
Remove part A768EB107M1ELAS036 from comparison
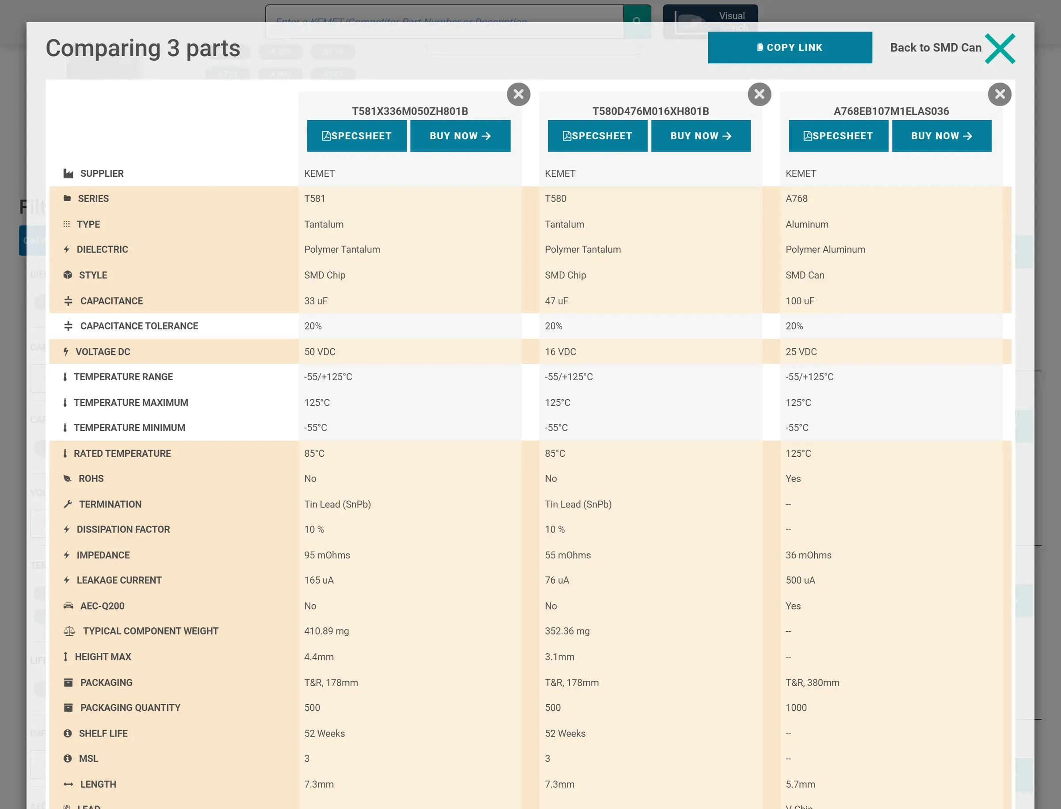[1000, 94]
